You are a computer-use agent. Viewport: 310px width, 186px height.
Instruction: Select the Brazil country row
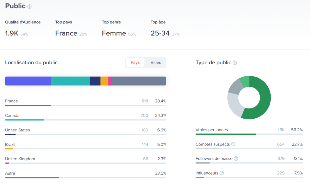tap(86, 145)
